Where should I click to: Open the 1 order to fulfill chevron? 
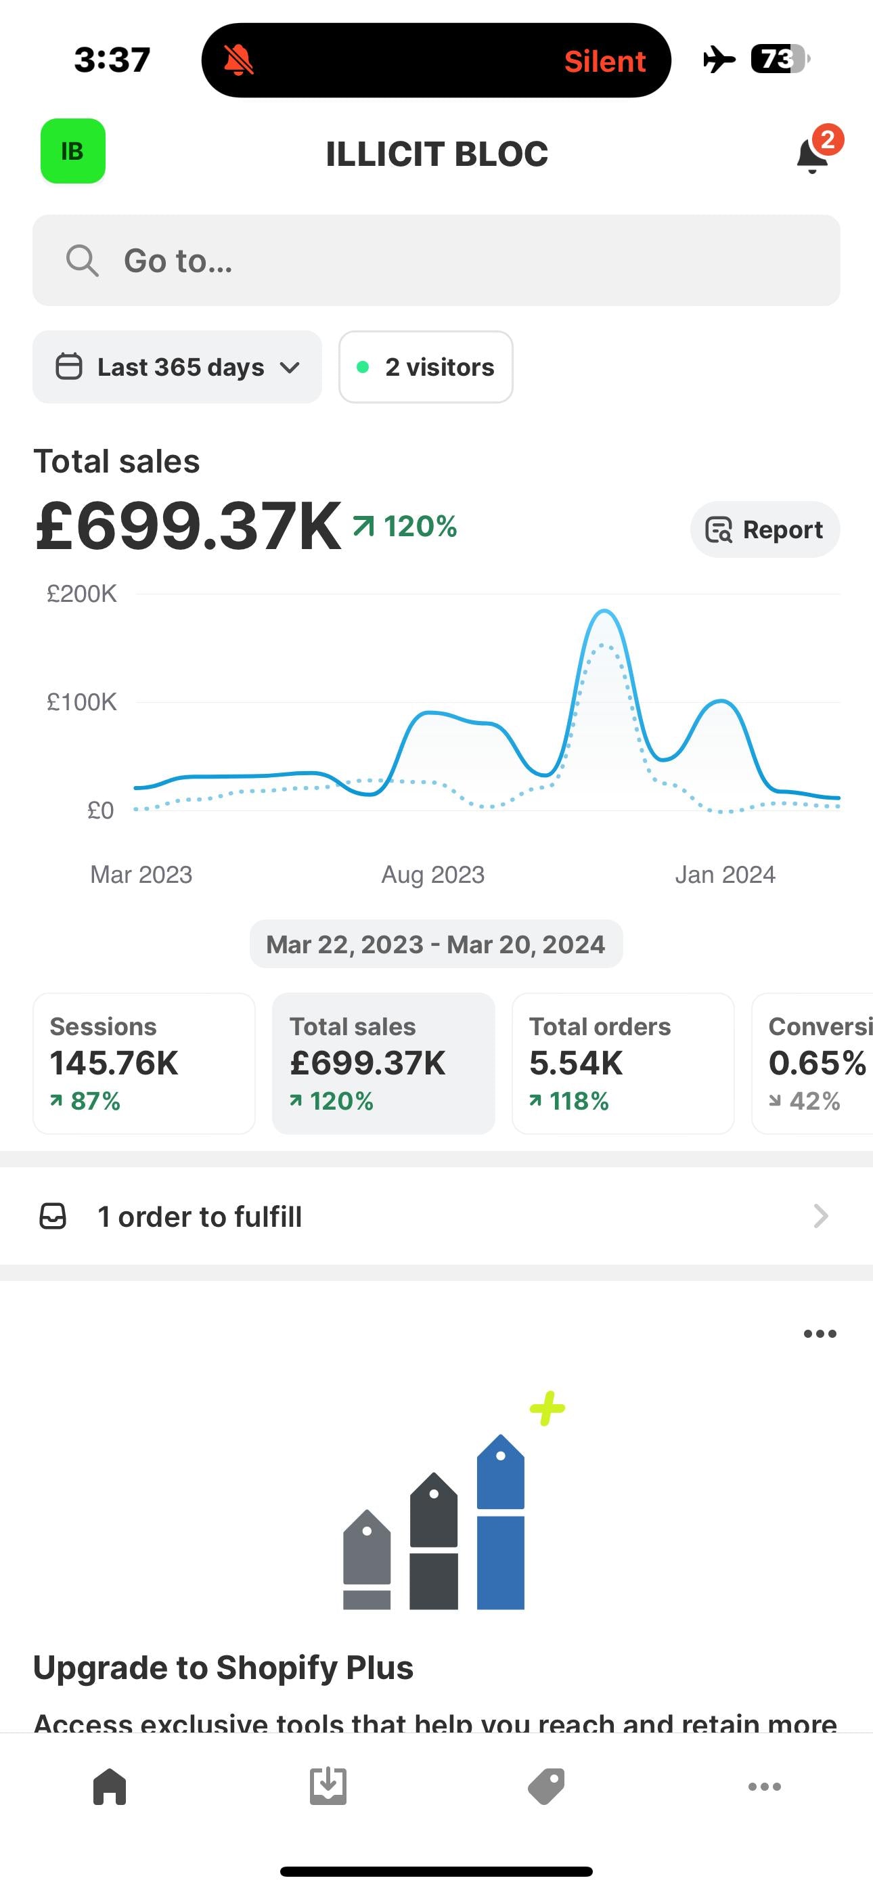[820, 1216]
